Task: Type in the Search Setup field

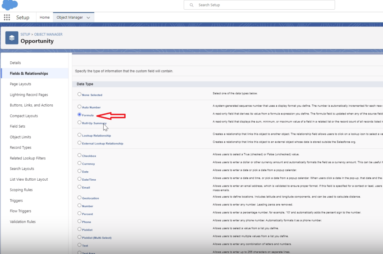Action: click(259, 5)
